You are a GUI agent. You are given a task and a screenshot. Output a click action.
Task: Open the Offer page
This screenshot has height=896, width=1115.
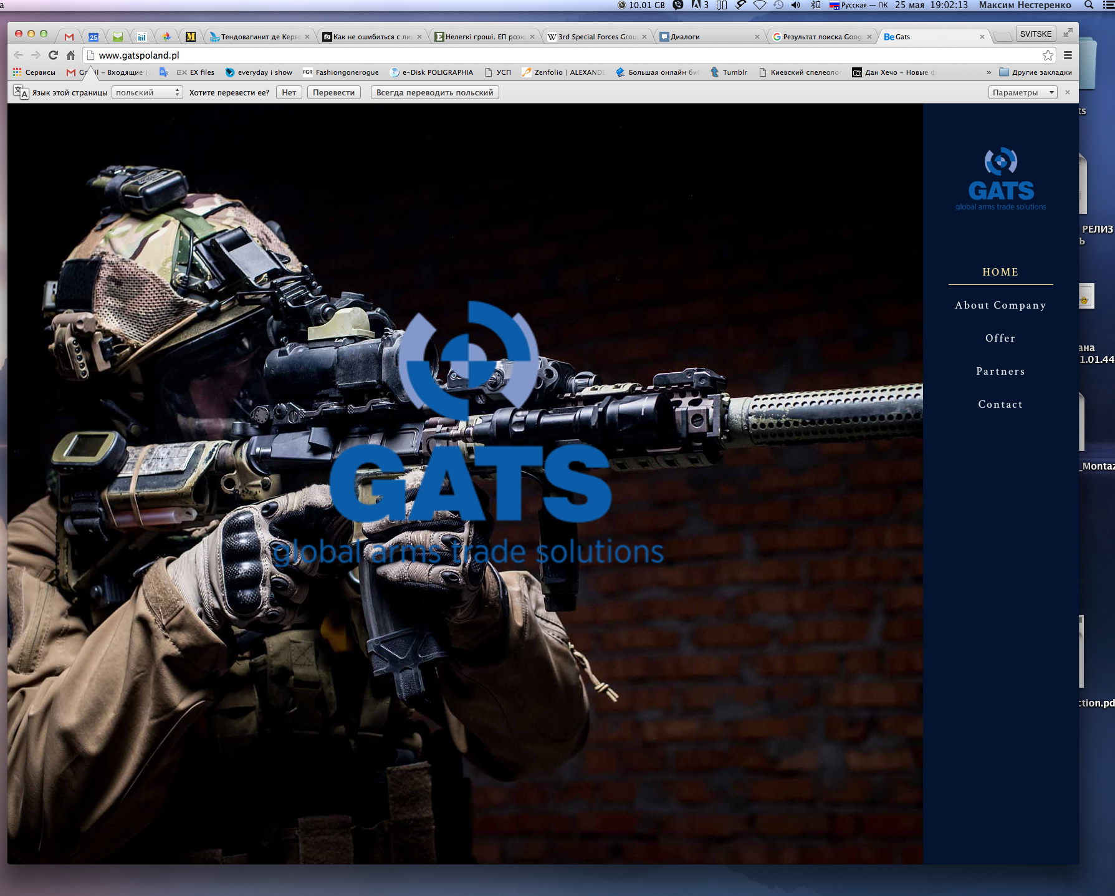[x=1000, y=338]
